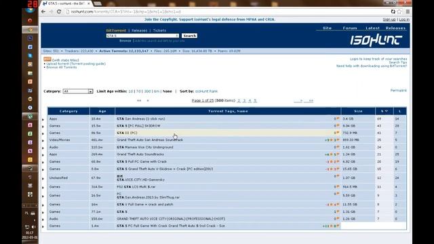Expand the GTA San Andreas (1-click run) row arrow
This screenshot has width=434, height=244.
coord(43,119)
